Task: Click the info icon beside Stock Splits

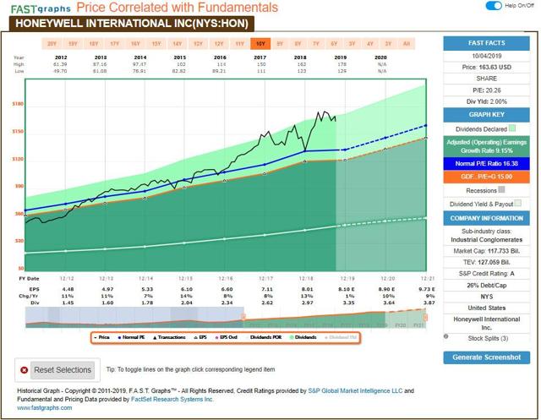Action: point(446,336)
